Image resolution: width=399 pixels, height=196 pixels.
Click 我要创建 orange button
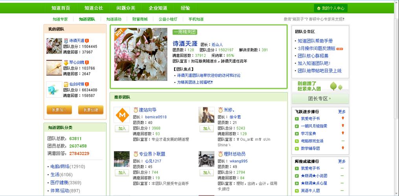pyautogui.click(x=91, y=110)
